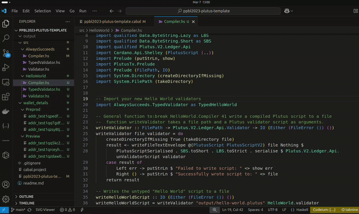Close the Compiler.hs editor tab
Screen dimensions: 359x214
point(193,22)
